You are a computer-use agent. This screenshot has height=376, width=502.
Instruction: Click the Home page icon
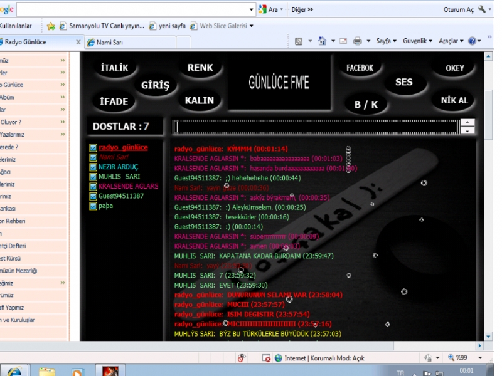tap(322, 41)
